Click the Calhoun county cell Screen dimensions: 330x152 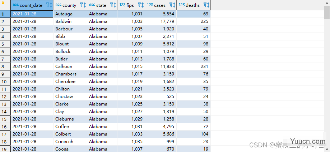point(70,67)
